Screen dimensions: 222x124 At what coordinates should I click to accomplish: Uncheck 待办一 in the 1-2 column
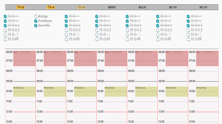[x=5, y=16]
